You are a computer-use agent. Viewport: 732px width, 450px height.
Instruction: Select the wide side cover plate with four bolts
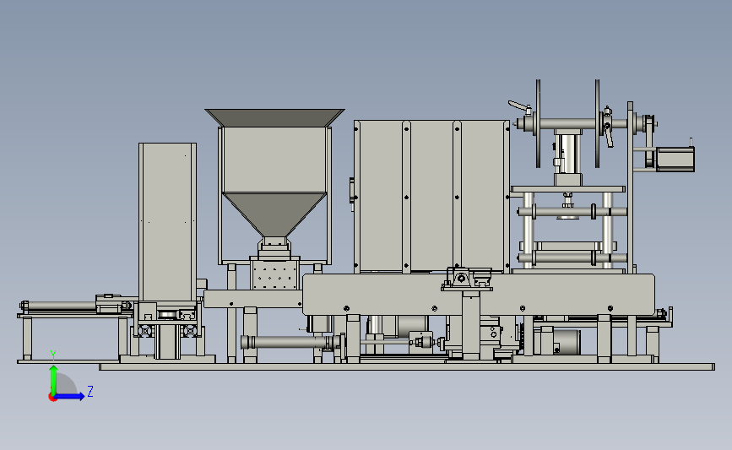479,295
